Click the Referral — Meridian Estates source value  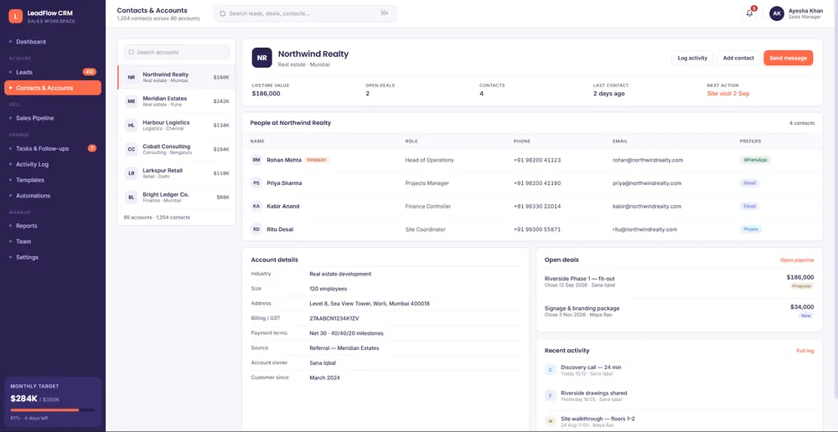(344, 348)
